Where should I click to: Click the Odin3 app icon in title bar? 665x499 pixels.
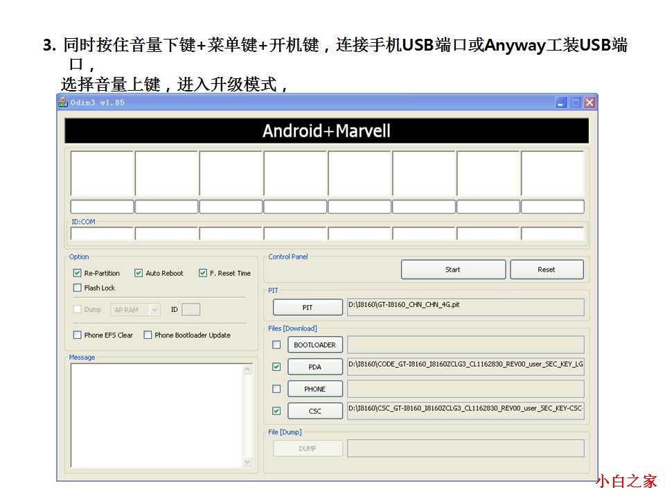63,103
